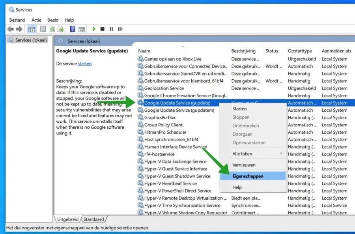Select Hyper-V PowerShell Direct Service row
355x234 pixels.
[x=246, y=191]
